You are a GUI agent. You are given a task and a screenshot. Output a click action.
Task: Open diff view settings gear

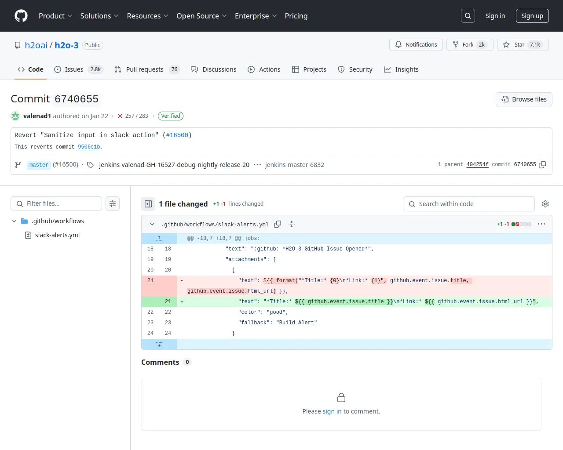[545, 204]
